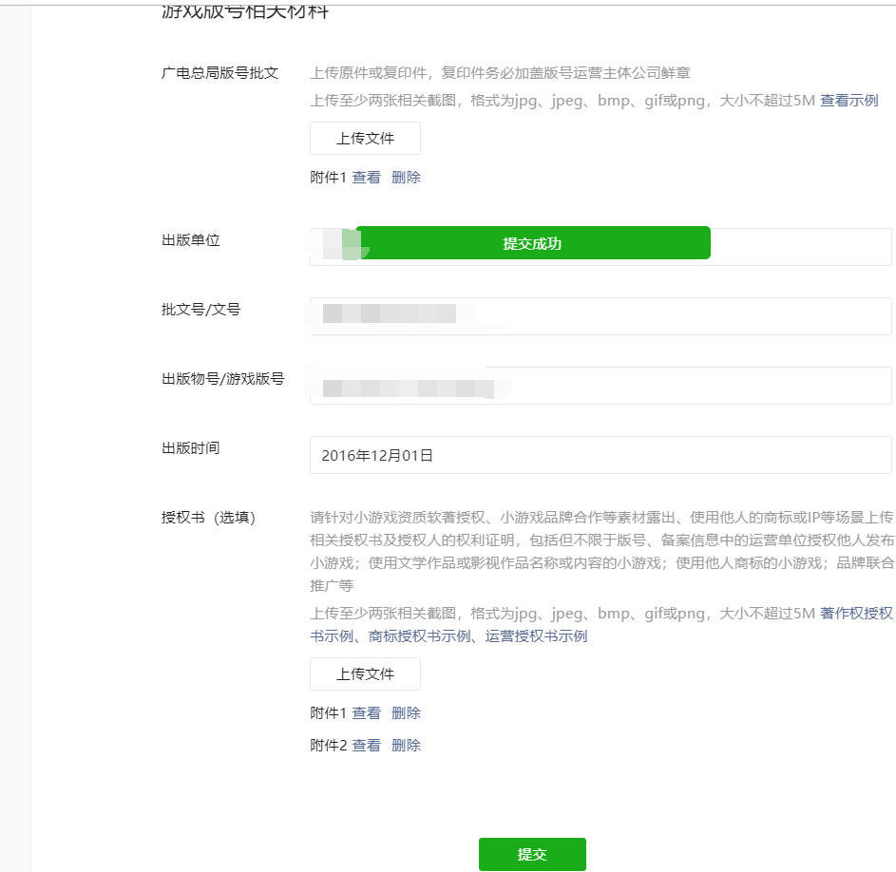Open the 商标授权书示例 link
This screenshot has height=872, width=896.
pos(419,636)
